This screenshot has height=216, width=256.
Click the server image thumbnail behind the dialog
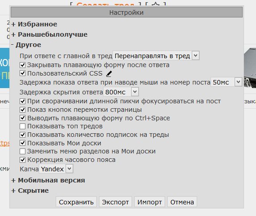[250, 68]
